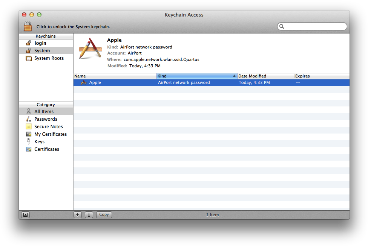The width and height of the screenshot is (368, 246).
Task: Click into the search field
Action: click(315, 26)
